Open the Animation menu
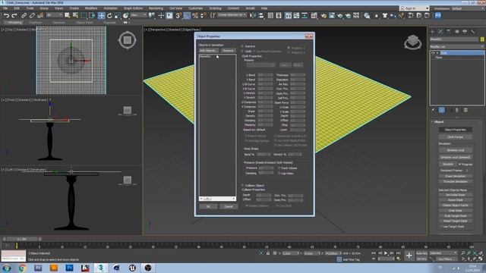The image size is (486, 273). coord(110,8)
